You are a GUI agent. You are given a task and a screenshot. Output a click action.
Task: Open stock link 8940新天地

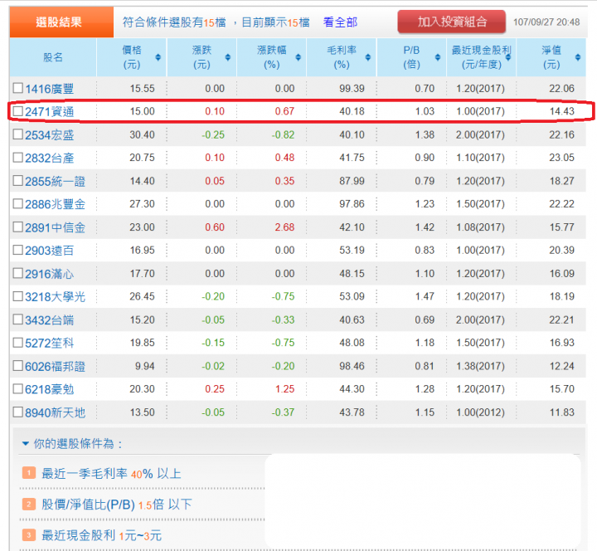(56, 412)
